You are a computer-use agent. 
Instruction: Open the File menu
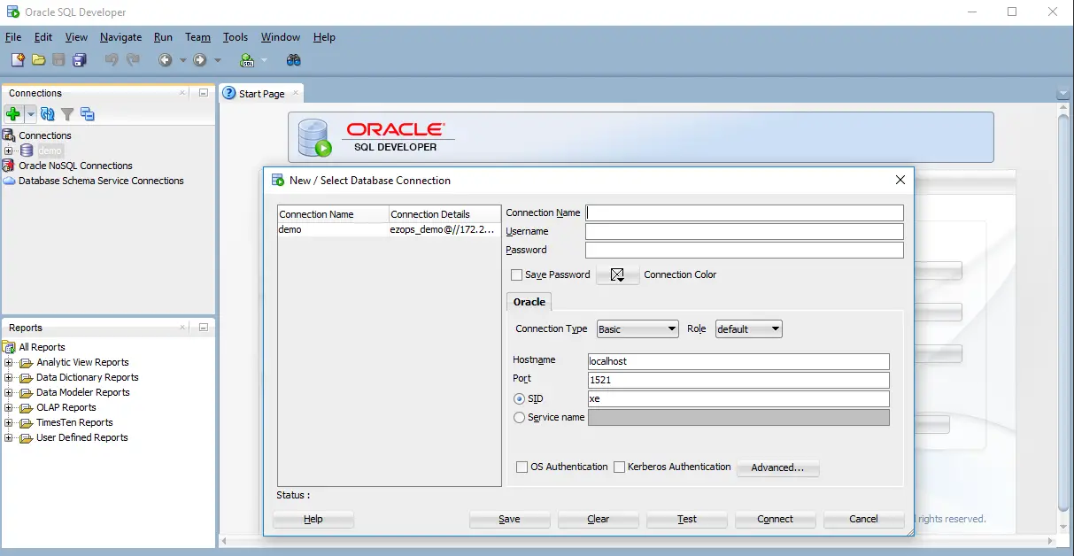[13, 37]
